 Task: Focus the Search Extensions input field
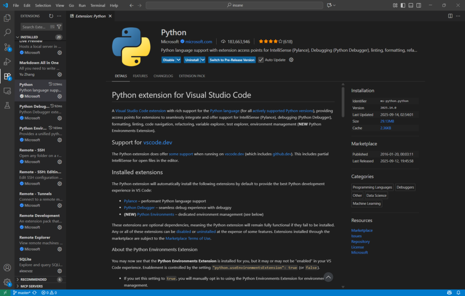click(35, 27)
